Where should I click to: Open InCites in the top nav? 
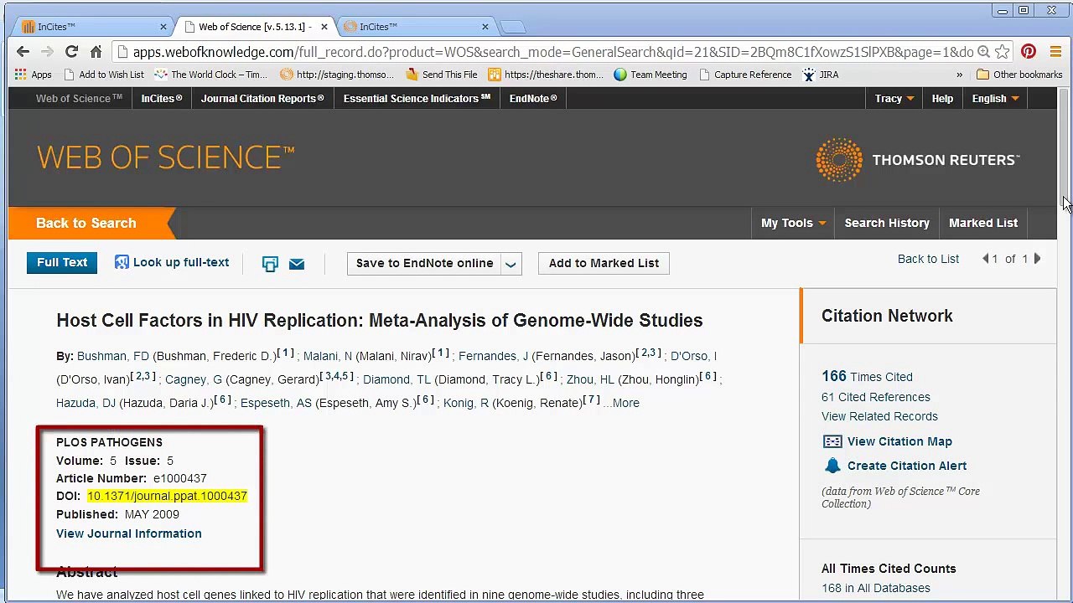161,99
